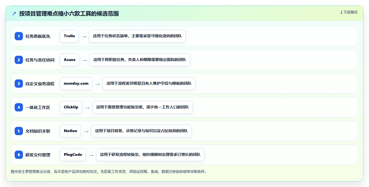Select the ClickUp tool chip

click(71, 107)
